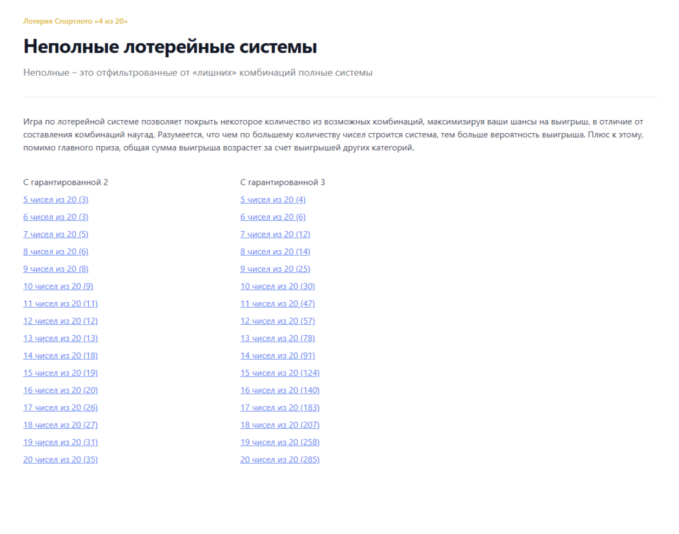Open «10 чисел из 20 (9)» system
The image size is (679, 534).
[58, 286]
